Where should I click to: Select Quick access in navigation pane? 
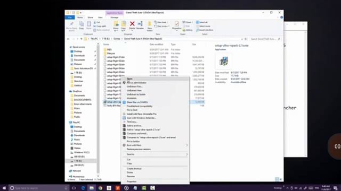point(79,47)
